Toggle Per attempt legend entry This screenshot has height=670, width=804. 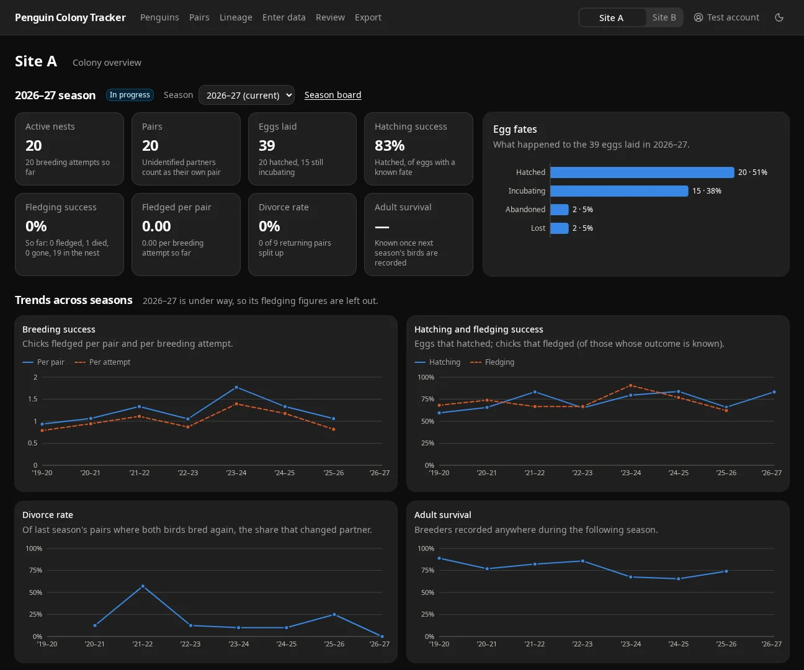[102, 362]
